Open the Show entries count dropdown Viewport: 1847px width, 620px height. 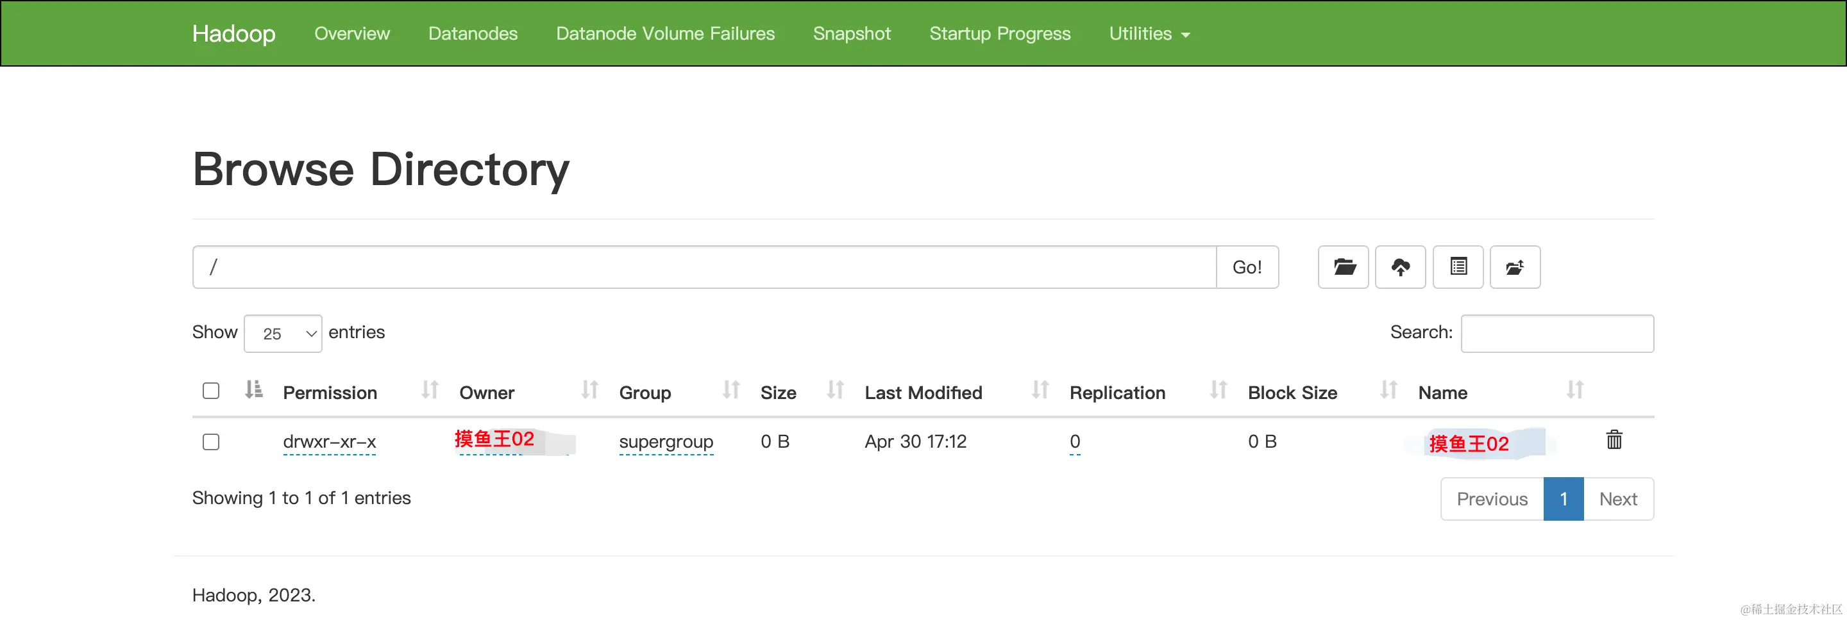point(282,334)
